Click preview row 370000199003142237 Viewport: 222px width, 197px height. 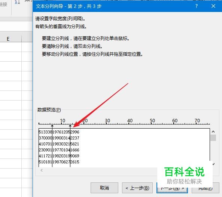click(x=59, y=138)
